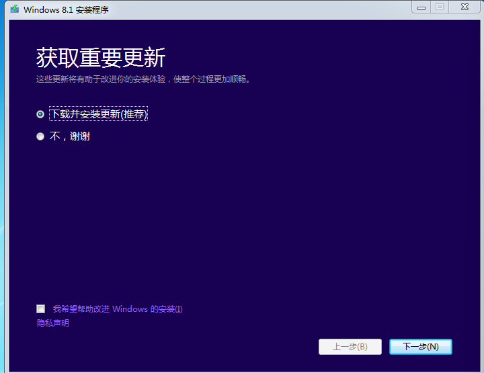The width and height of the screenshot is (484, 373).
Task: Click the 获取重要更新 heading
Action: pyautogui.click(x=100, y=58)
